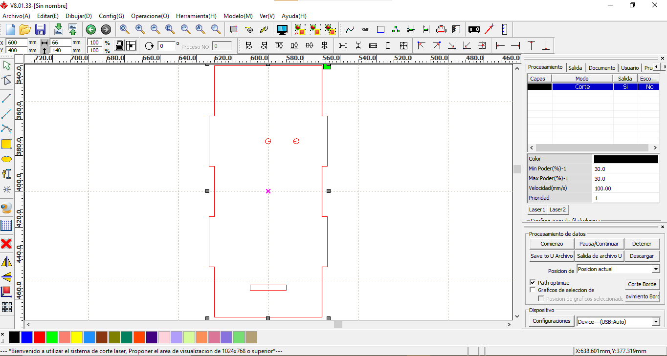Open the Config(G) menu
Viewport: 667px width, 356px height.
tap(111, 16)
